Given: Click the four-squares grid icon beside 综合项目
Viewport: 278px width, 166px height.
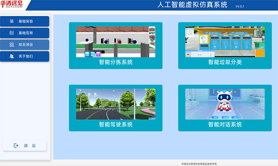Looking at the screenshot, I should (12, 45).
